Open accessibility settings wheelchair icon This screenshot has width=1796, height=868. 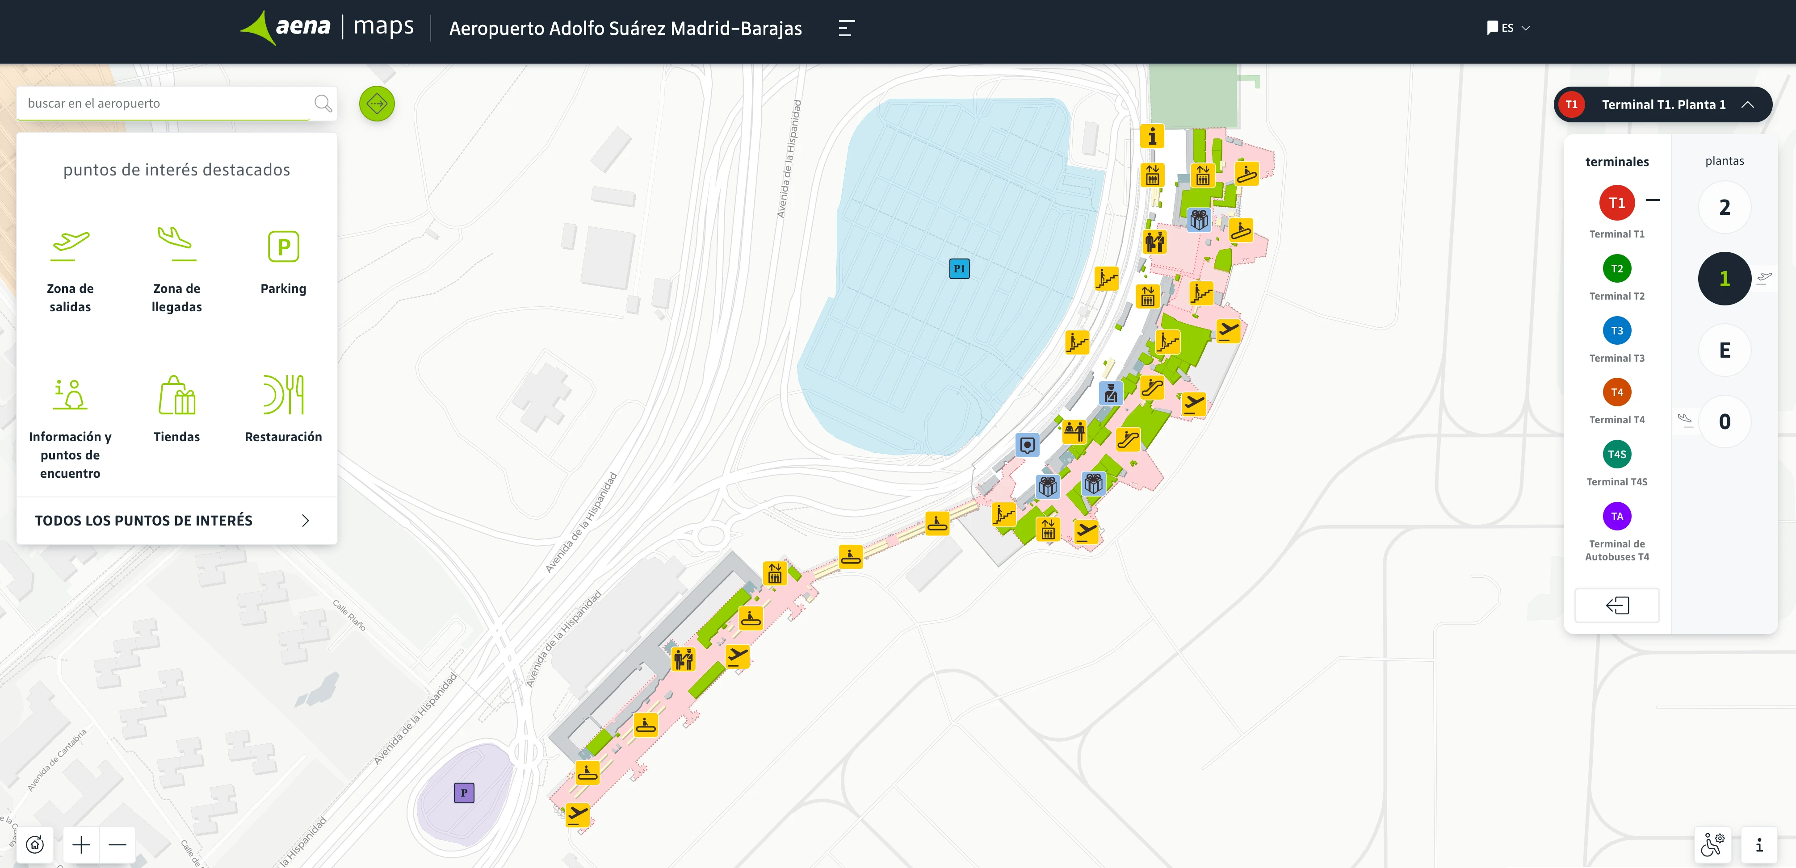[1713, 844]
